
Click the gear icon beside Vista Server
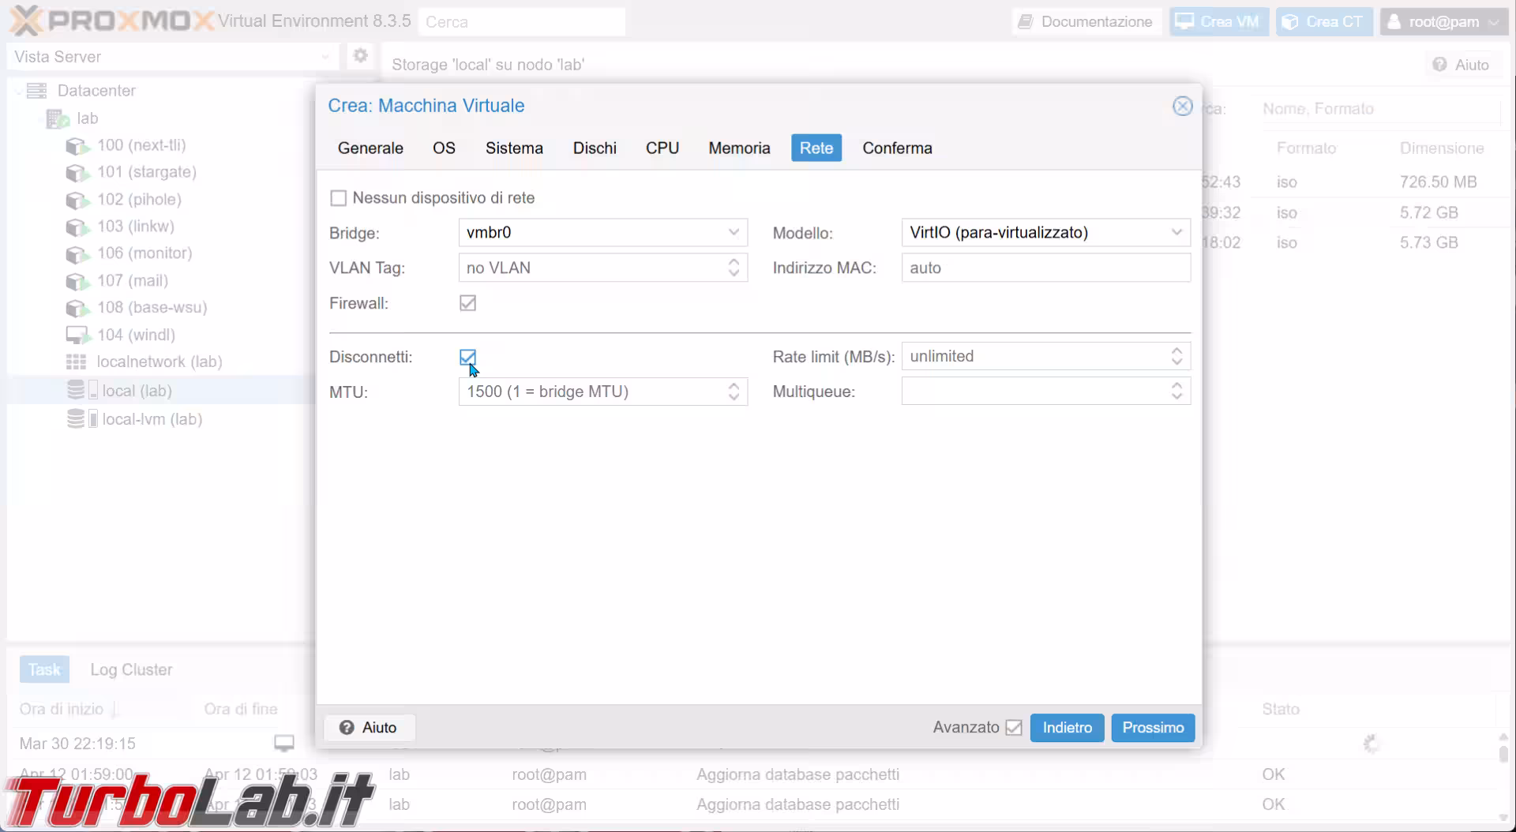(x=361, y=56)
